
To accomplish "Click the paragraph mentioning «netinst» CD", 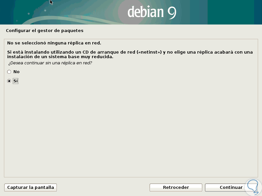I will coord(130,54).
